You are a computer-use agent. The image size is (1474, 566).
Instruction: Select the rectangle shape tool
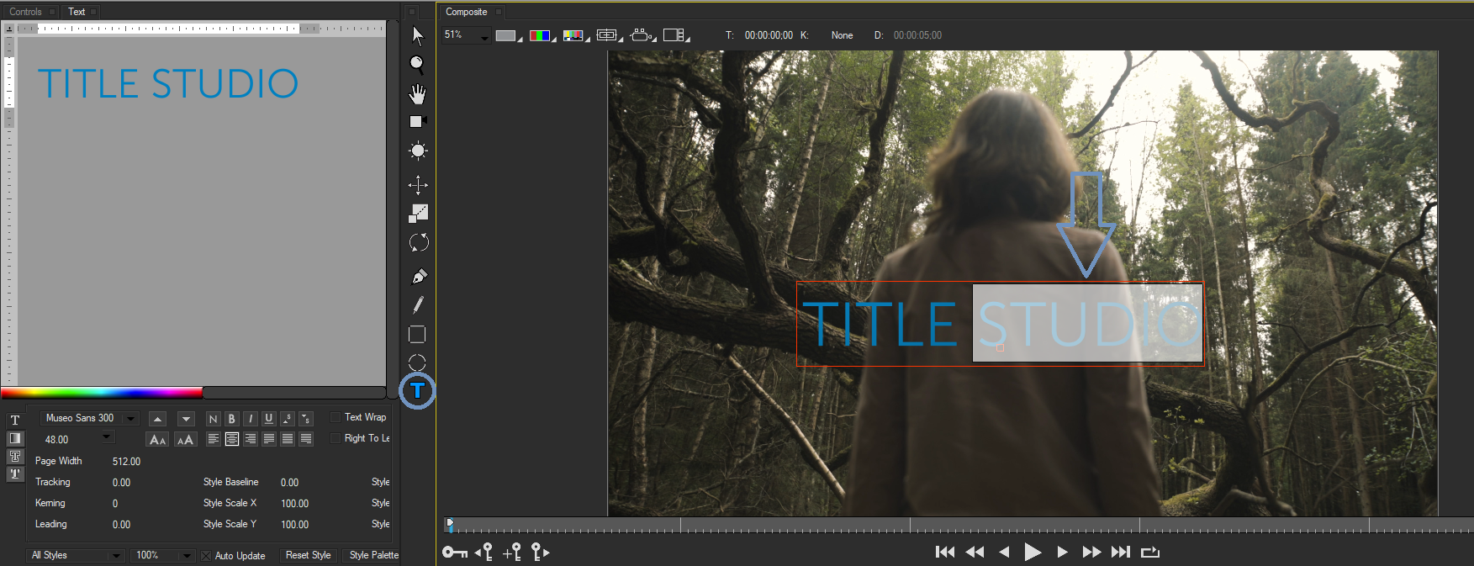[x=417, y=335]
